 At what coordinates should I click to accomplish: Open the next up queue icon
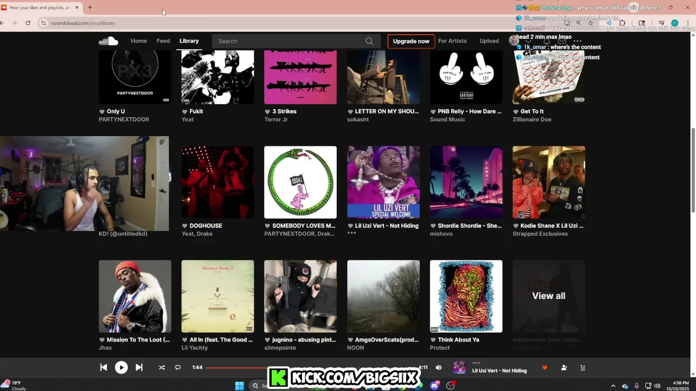[x=583, y=368]
